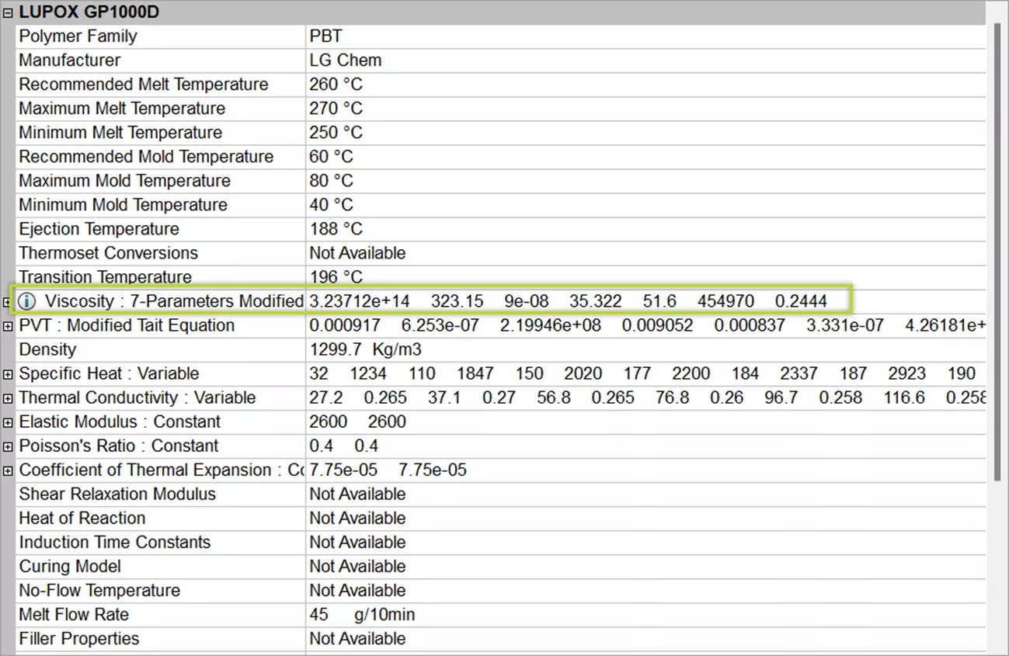Click Filler Properties' Not Available value
1009x656 pixels.
tap(357, 638)
